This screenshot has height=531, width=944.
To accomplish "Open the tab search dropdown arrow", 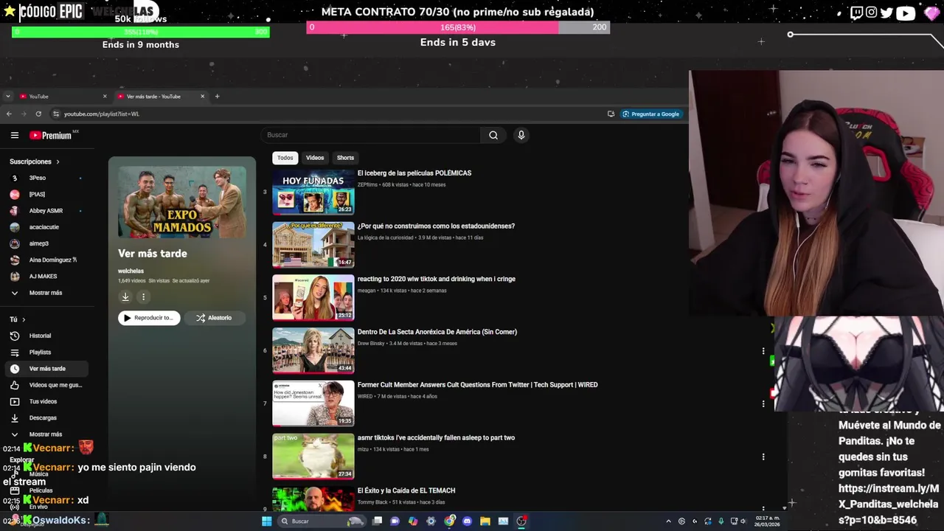I will [x=7, y=96].
